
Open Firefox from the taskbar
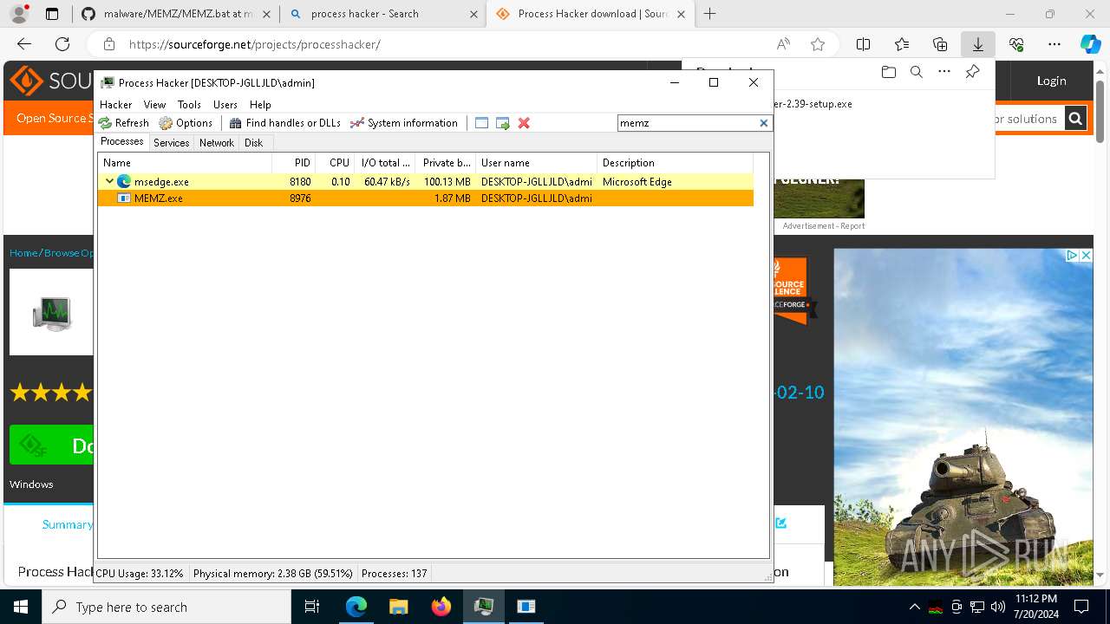coord(441,607)
